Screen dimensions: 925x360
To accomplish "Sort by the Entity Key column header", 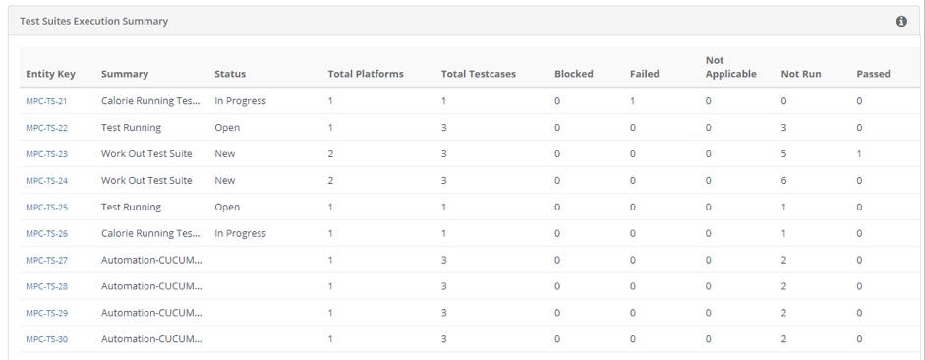I will 51,74.
